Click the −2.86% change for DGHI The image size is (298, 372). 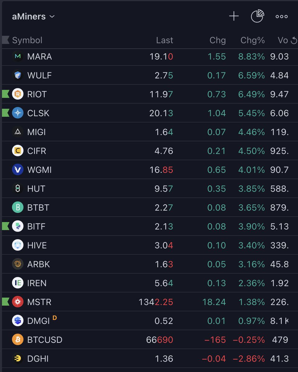click(249, 359)
